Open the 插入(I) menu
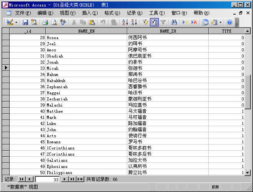Image resolution: width=253 pixels, height=192 pixels. [x=90, y=13]
